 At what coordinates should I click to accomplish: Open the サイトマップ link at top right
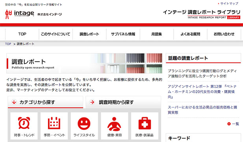pos(229,4)
